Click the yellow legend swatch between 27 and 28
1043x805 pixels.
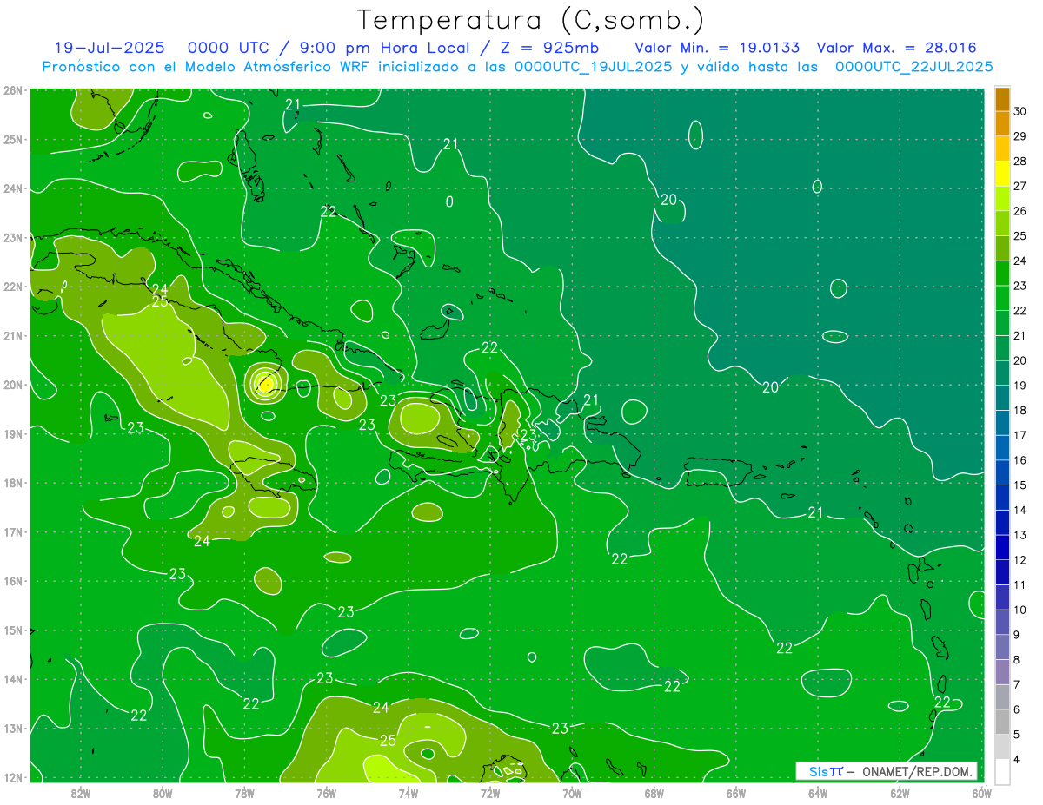pyautogui.click(x=1002, y=174)
